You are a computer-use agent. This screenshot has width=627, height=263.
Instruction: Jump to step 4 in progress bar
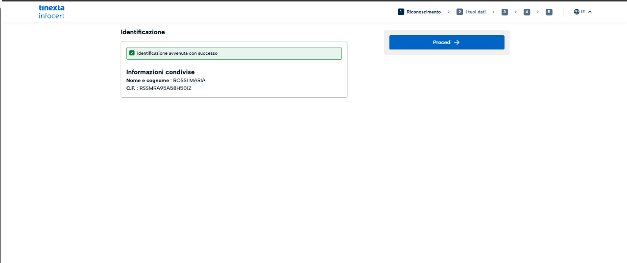(527, 12)
